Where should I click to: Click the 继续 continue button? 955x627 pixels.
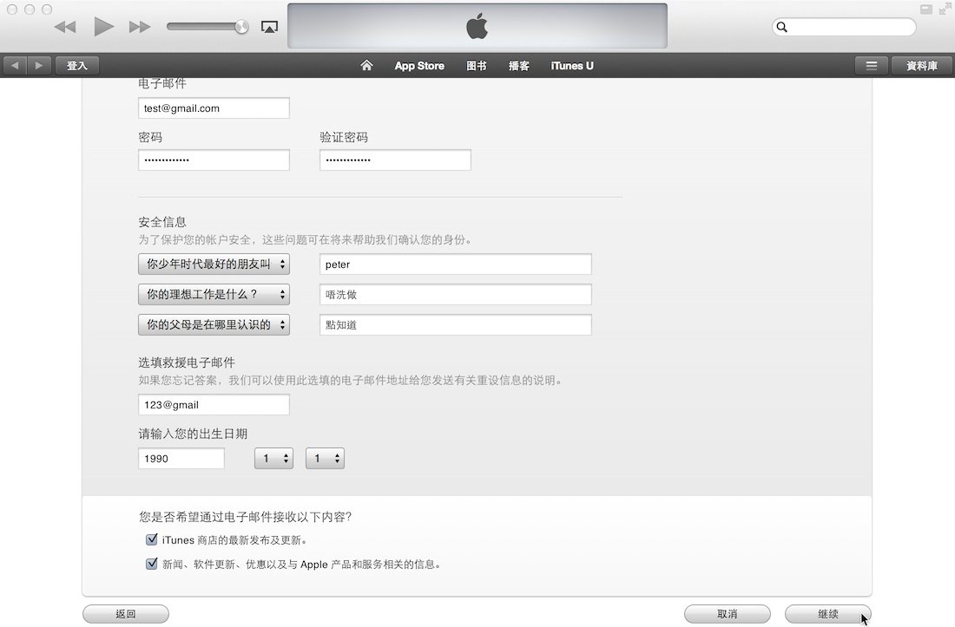click(x=827, y=614)
